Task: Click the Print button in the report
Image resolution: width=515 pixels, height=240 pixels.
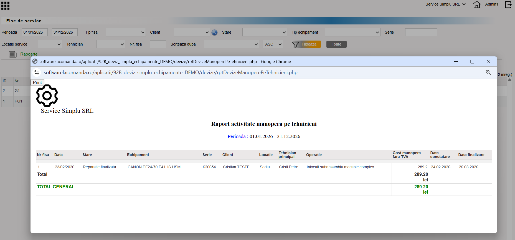Action: [x=37, y=82]
